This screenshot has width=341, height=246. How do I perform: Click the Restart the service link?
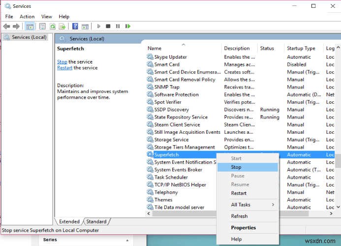pos(64,68)
